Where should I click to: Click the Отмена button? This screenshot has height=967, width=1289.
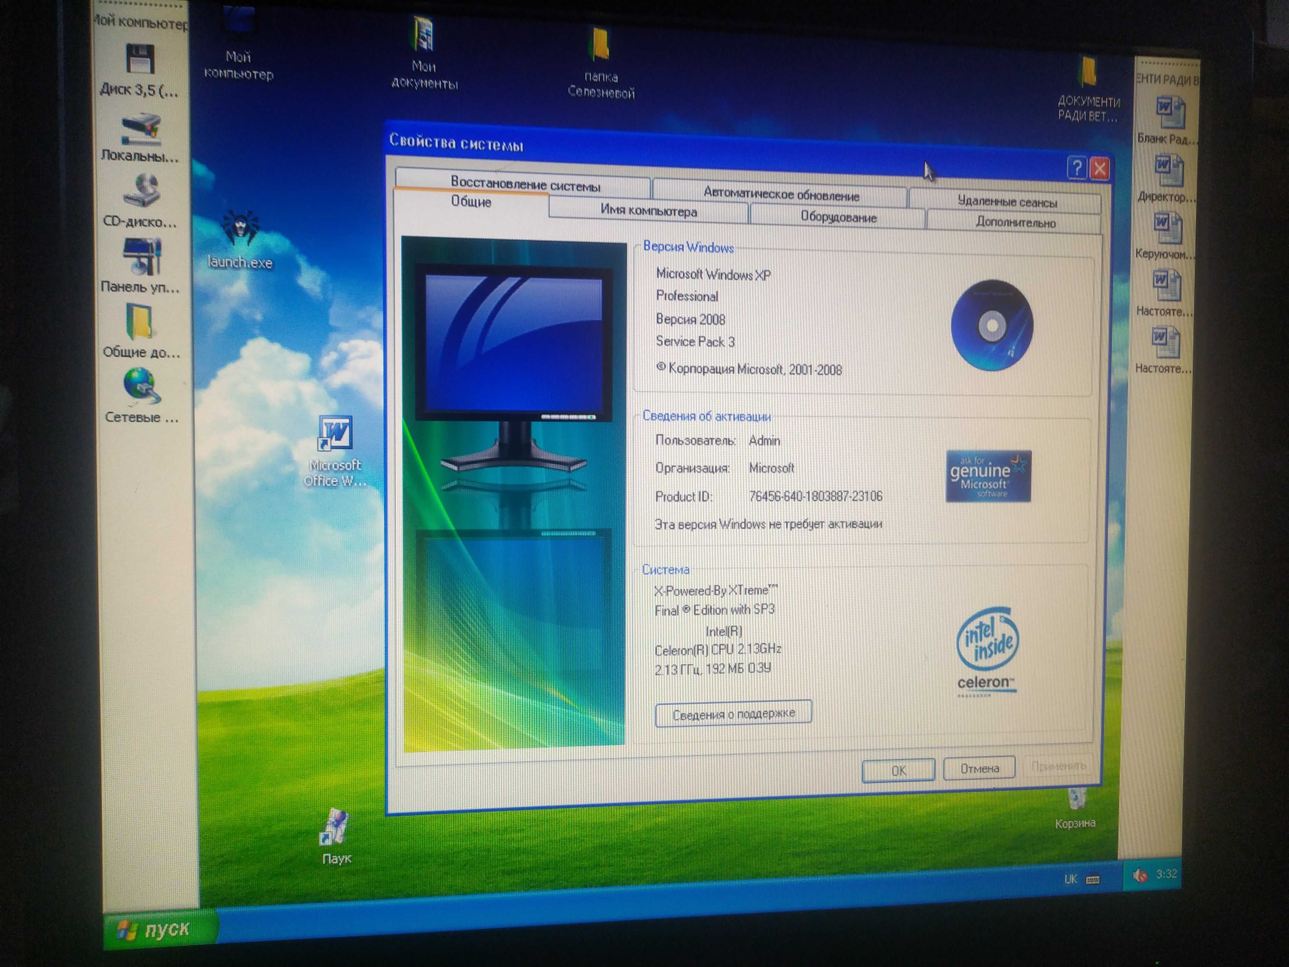pyautogui.click(x=979, y=768)
